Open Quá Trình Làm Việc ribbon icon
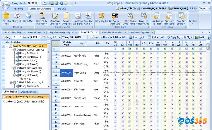The width and height of the screenshot is (212, 130). point(55,19)
